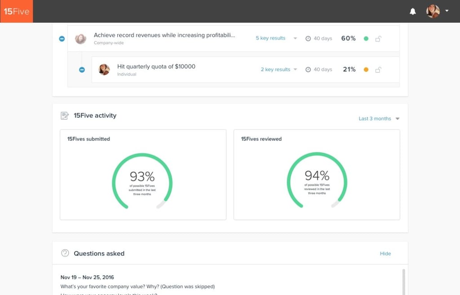The height and width of the screenshot is (295, 460).
Task: Click the 93% submitted progress gauge
Action: point(142,181)
